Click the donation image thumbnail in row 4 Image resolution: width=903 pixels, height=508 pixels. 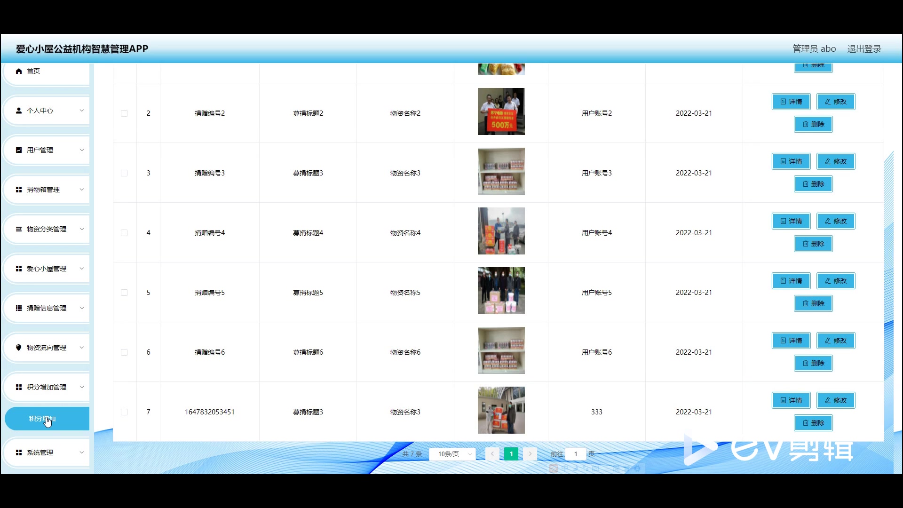[501, 231]
